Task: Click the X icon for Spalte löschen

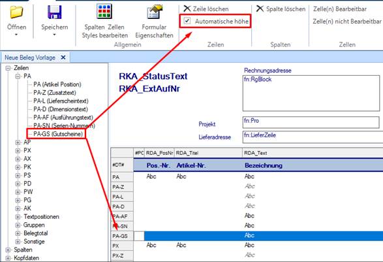Action: [x=260, y=8]
